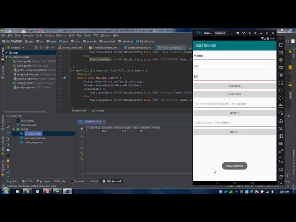Open Chrome from the taskbar
Viewport: 296px width, 222px height.
click(28, 191)
